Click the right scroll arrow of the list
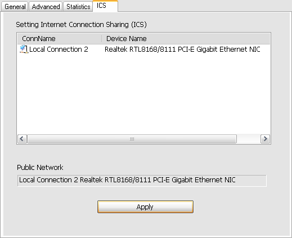 (x=265, y=139)
